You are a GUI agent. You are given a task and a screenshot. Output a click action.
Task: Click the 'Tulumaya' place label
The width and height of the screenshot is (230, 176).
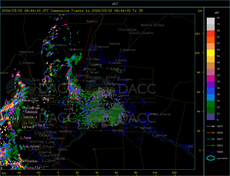(95, 64)
